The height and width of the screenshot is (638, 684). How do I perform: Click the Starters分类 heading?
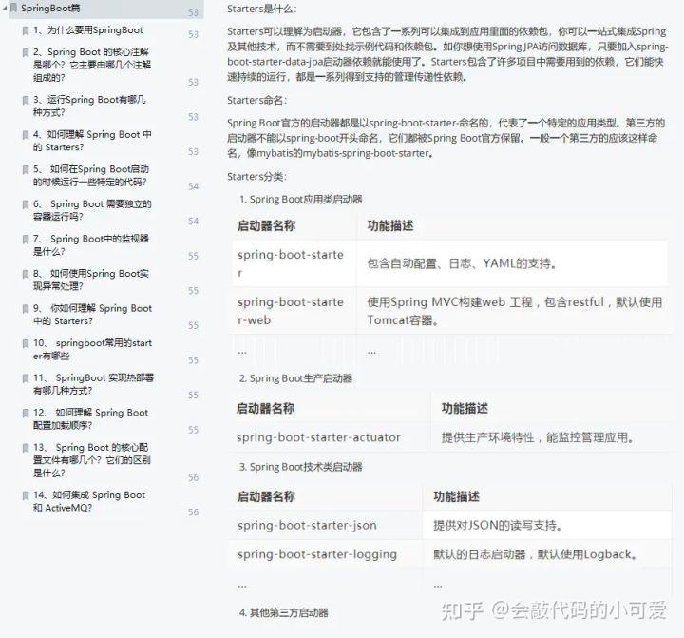pos(256,177)
